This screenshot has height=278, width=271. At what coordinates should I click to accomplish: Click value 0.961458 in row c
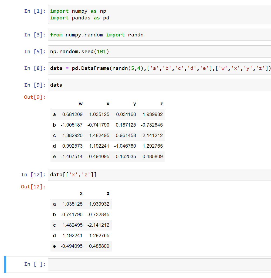coord(126,135)
